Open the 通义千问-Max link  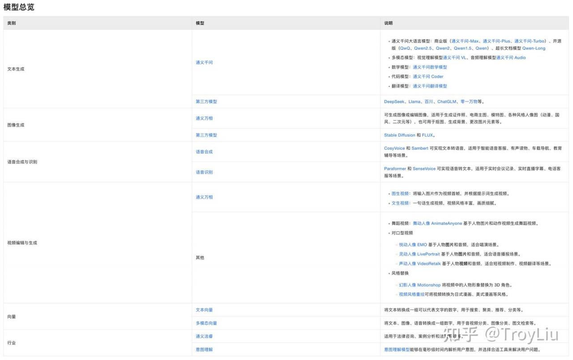tap(465, 41)
